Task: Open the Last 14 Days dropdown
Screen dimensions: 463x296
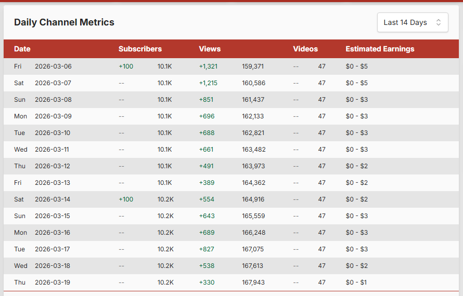Action: (x=413, y=22)
